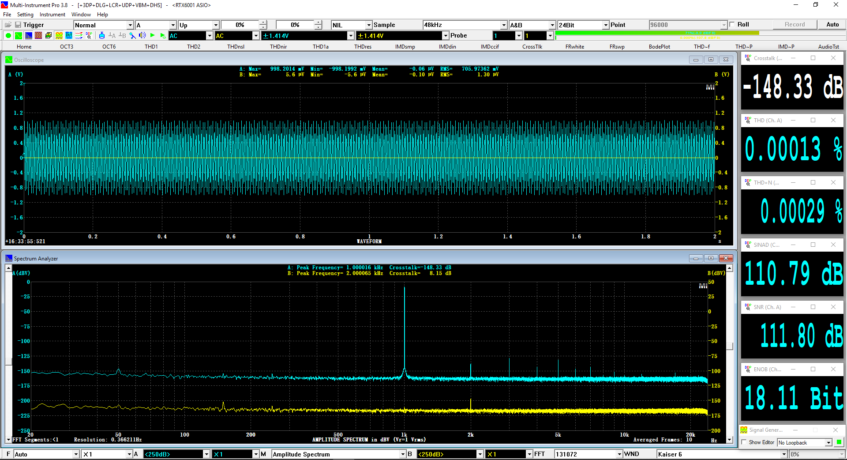The image size is (847, 460).
Task: Click the blue probe tool icon
Action: click(x=132, y=36)
